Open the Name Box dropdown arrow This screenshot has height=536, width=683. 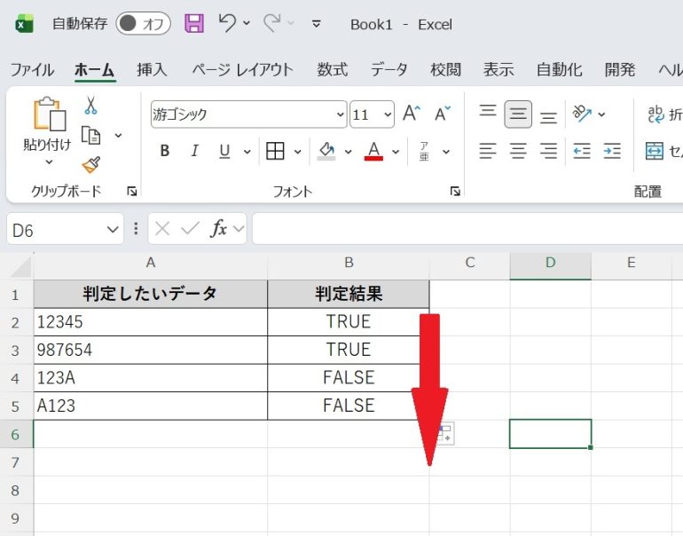coord(113,229)
